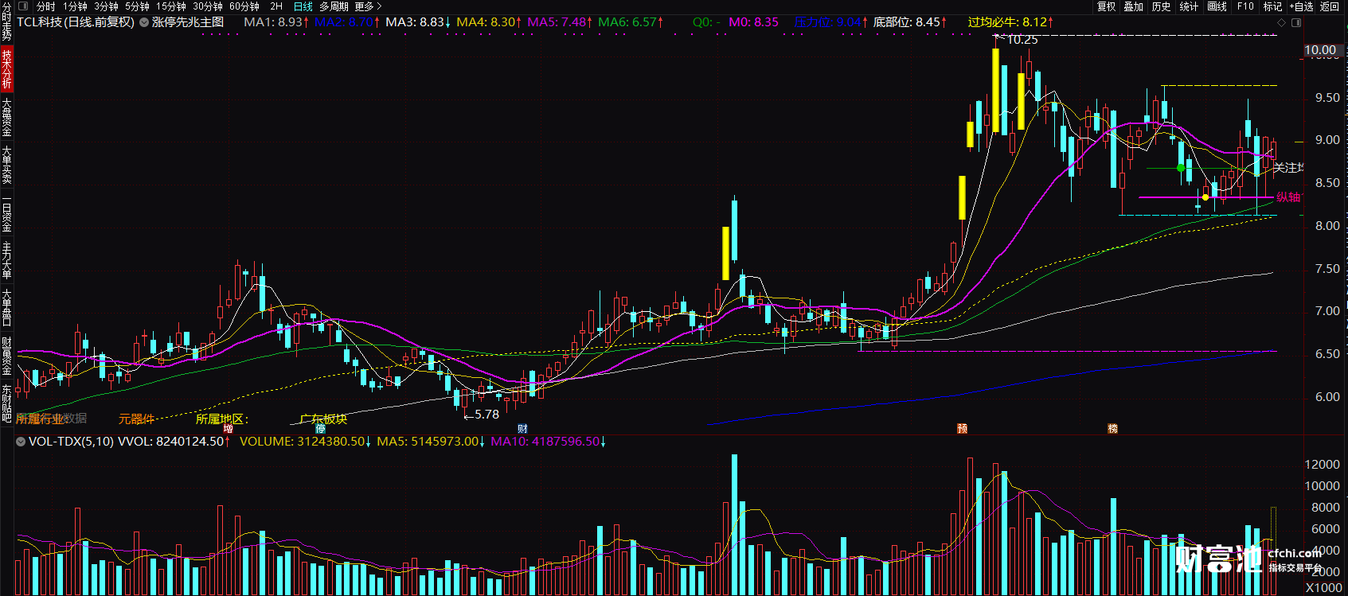Click the green dot marker on the chart
Viewport: 1348px width, 596px height.
click(x=1181, y=168)
